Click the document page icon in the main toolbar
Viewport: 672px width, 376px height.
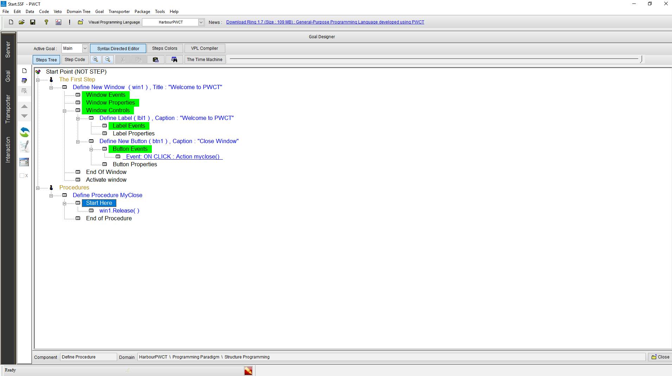coord(58,22)
